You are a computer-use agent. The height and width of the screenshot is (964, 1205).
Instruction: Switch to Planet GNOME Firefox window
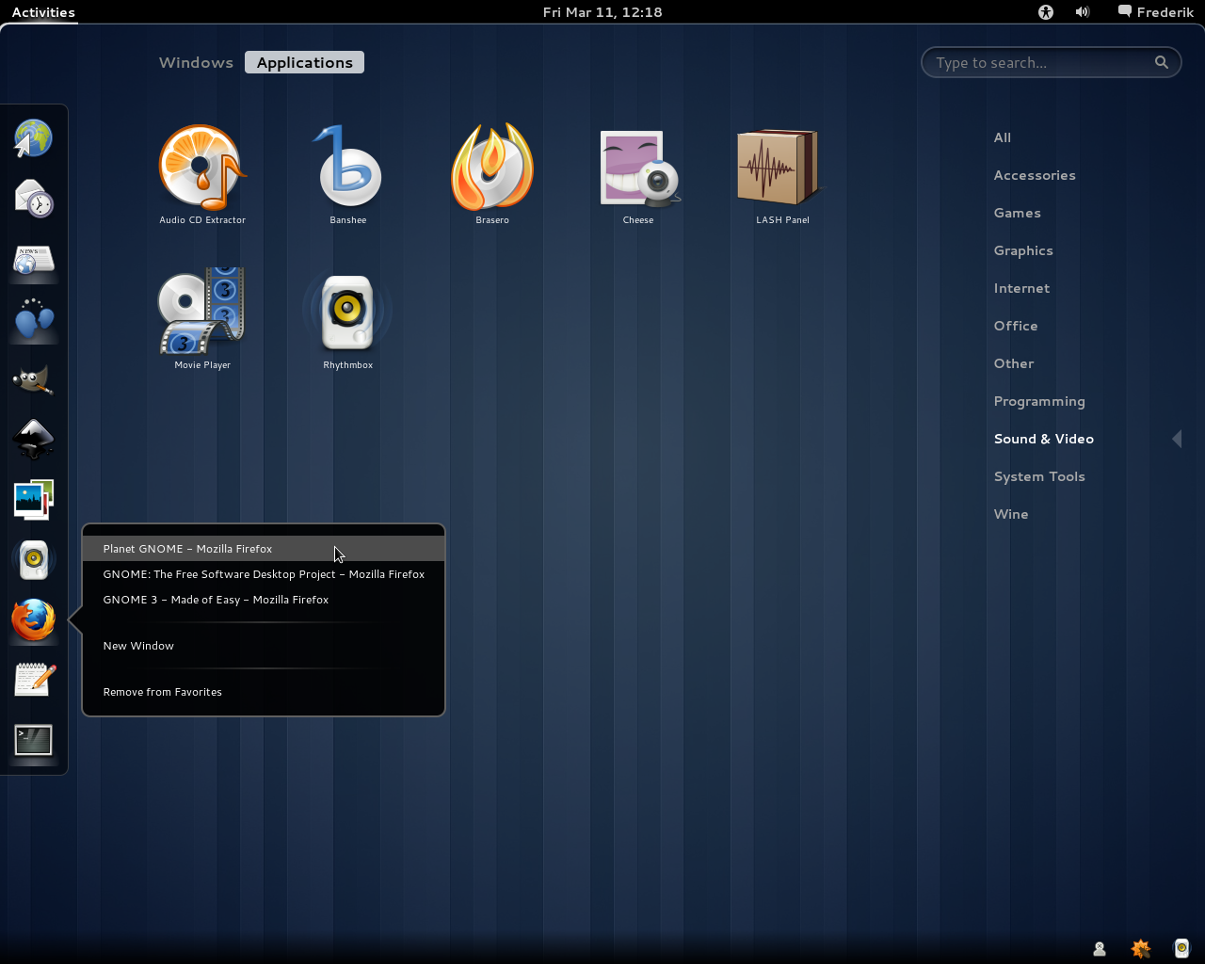(264, 549)
